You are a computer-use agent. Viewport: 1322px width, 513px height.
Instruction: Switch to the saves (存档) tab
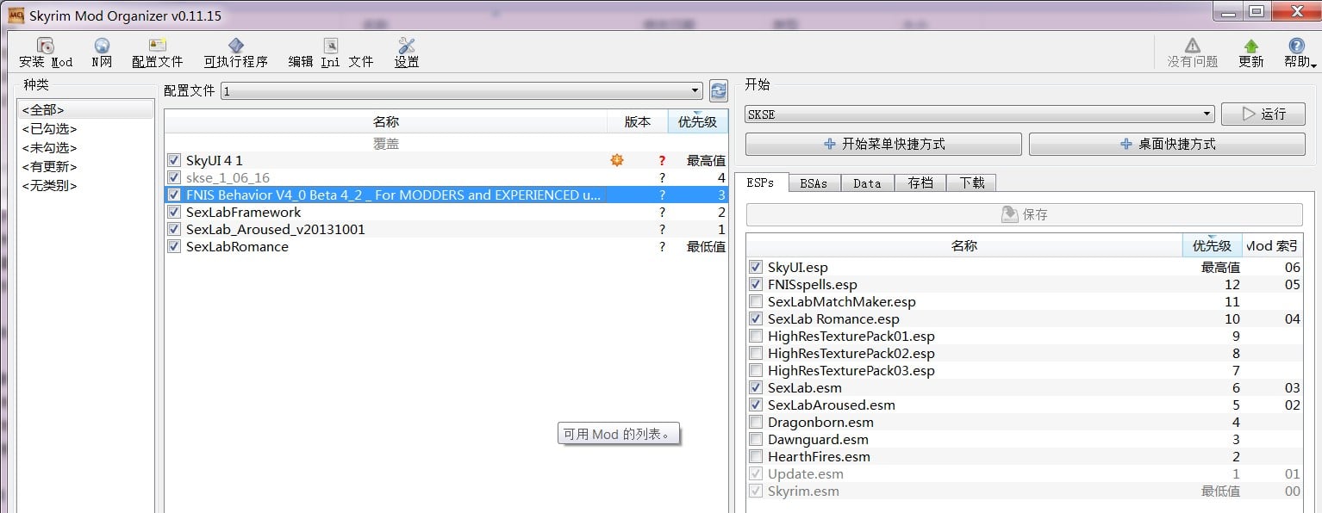[x=920, y=182]
